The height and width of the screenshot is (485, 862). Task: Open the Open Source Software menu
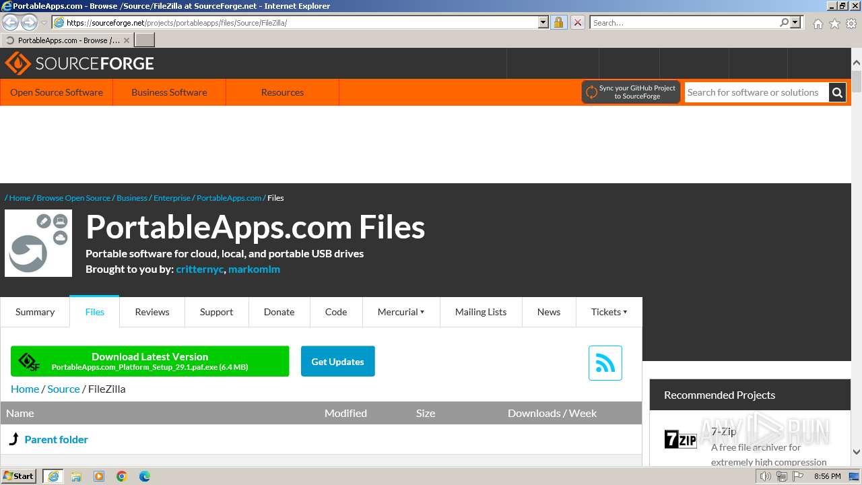57,92
